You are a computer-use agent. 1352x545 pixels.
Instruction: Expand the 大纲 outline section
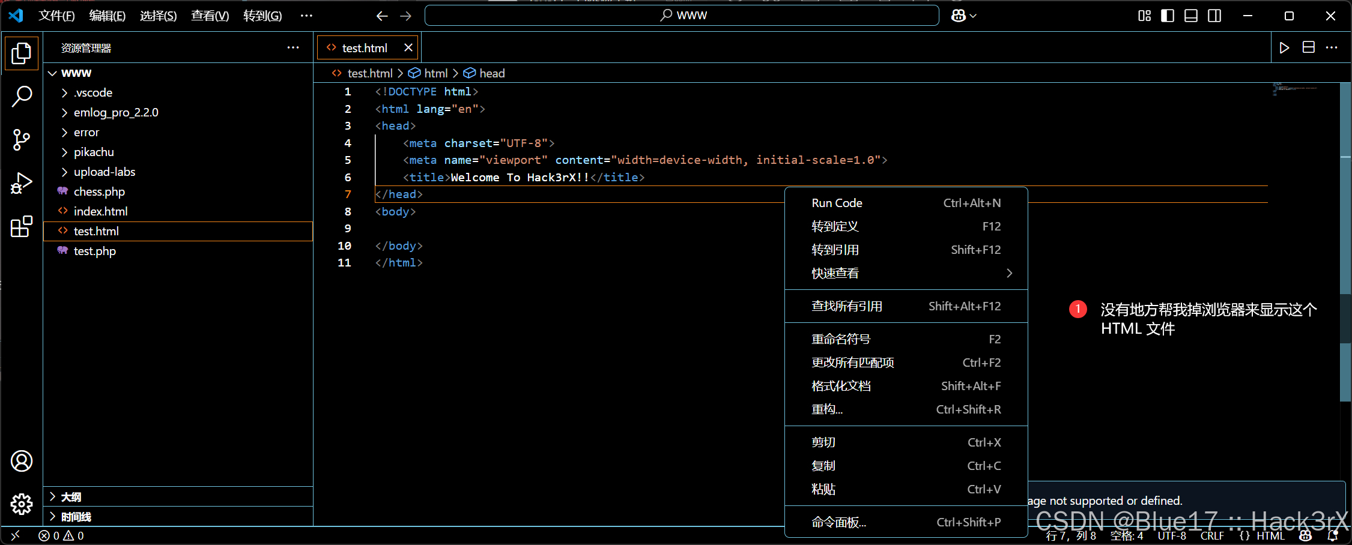(x=178, y=496)
